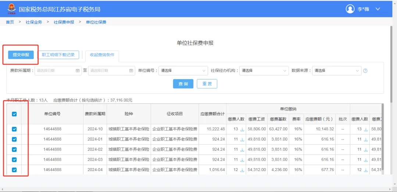Click the 查询 button
The image size is (397, 192).
(183, 84)
